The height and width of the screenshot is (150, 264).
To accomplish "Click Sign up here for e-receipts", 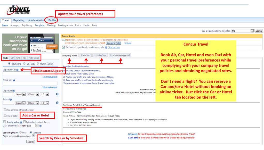I will pyautogui.click(x=114, y=47).
